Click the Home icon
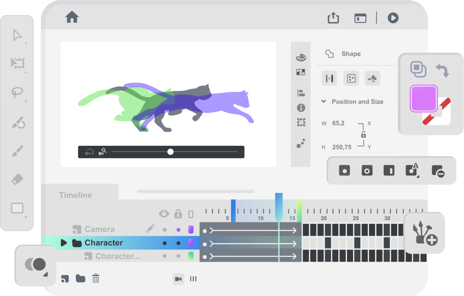 coord(72,17)
